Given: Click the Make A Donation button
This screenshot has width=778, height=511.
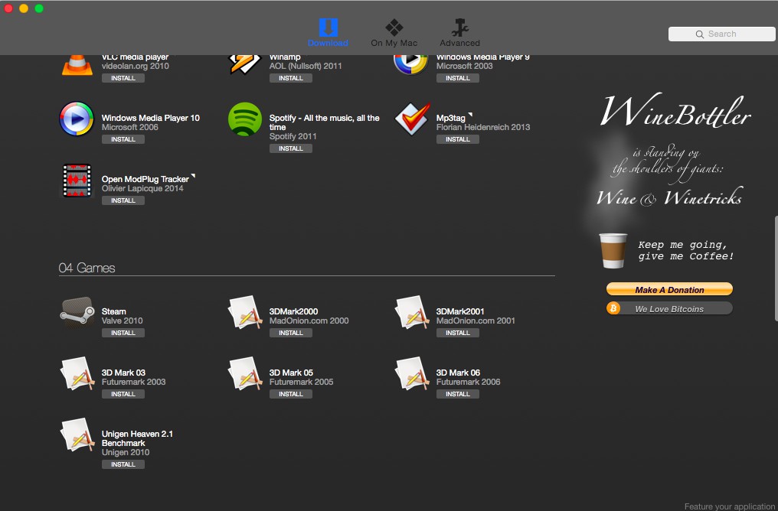Looking at the screenshot, I should point(669,290).
